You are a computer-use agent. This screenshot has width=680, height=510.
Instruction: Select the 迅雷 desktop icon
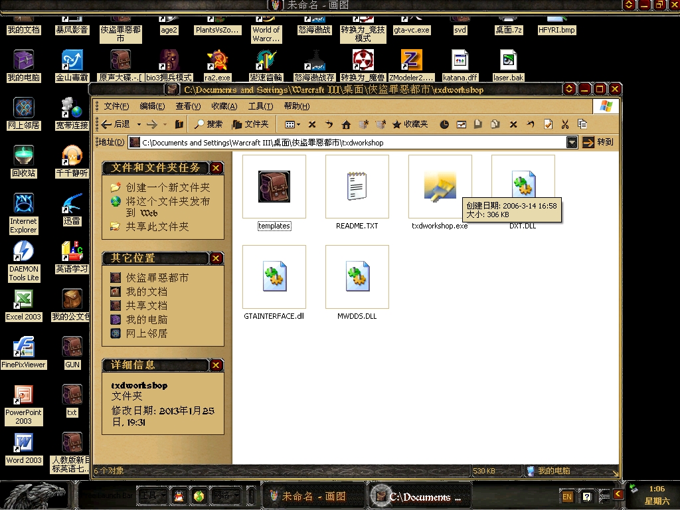(72, 203)
